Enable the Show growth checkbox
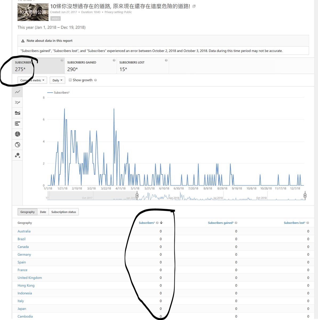This screenshot has width=318, height=320. click(70, 80)
